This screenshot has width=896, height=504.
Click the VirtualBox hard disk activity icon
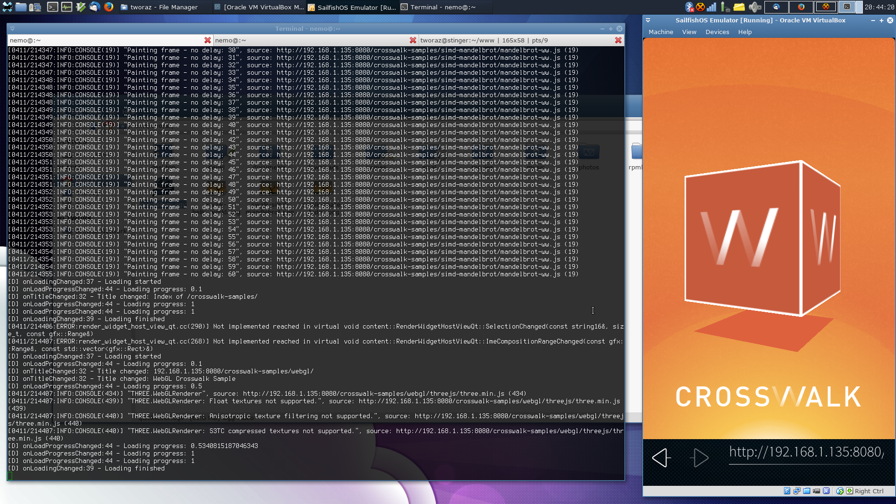[x=787, y=491]
